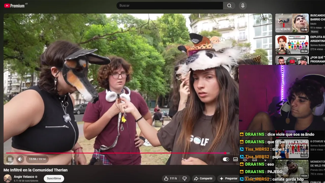Select the title Me Infiltré en la Comunidad Therian
The image size is (325, 183).
pyautogui.click(x=36, y=170)
